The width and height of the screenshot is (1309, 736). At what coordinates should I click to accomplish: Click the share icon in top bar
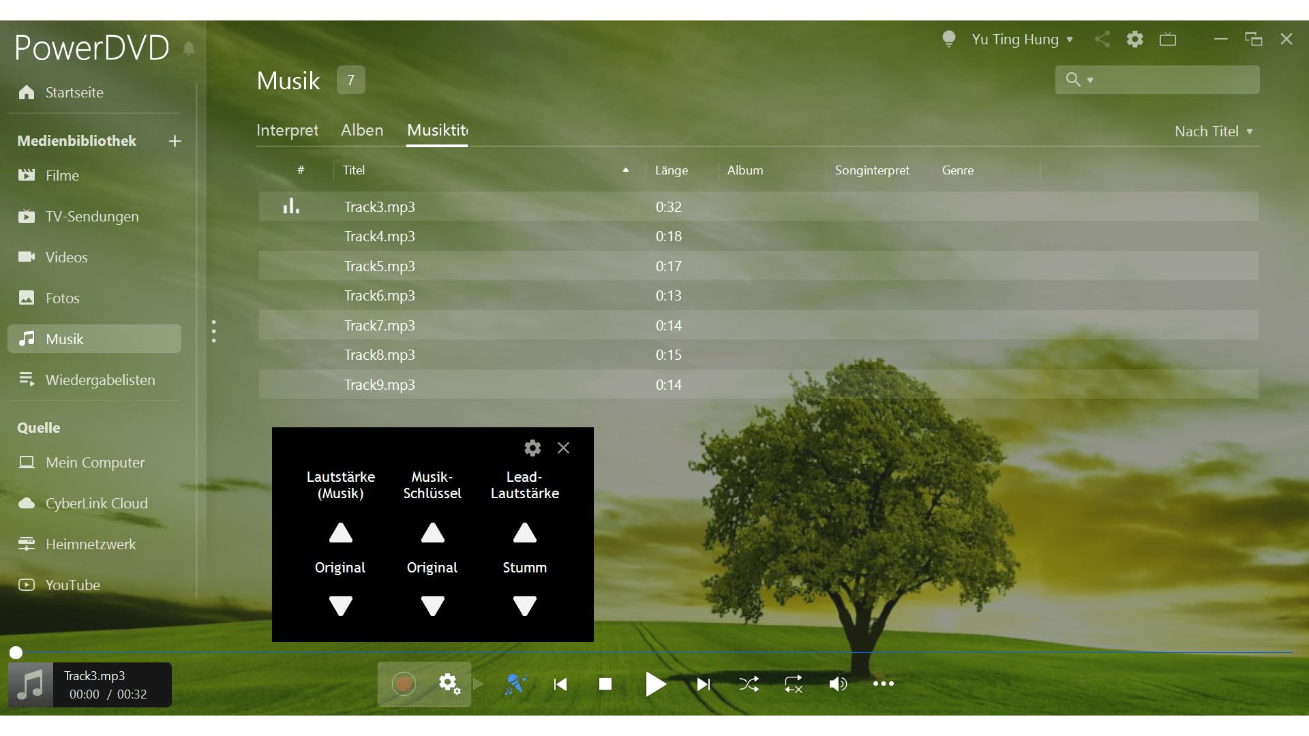click(1102, 39)
